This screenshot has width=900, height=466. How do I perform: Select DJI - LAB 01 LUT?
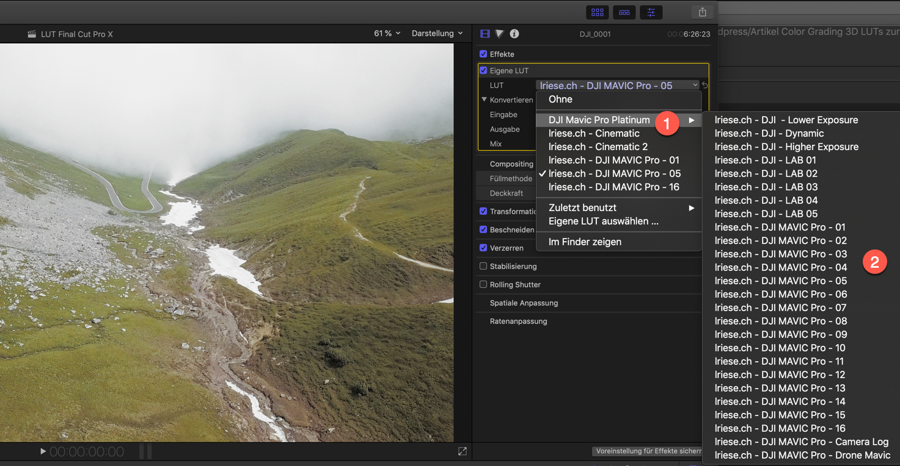(801, 160)
